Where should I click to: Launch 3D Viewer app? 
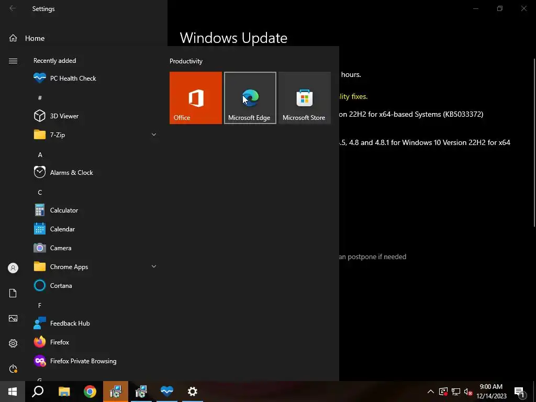[95, 116]
